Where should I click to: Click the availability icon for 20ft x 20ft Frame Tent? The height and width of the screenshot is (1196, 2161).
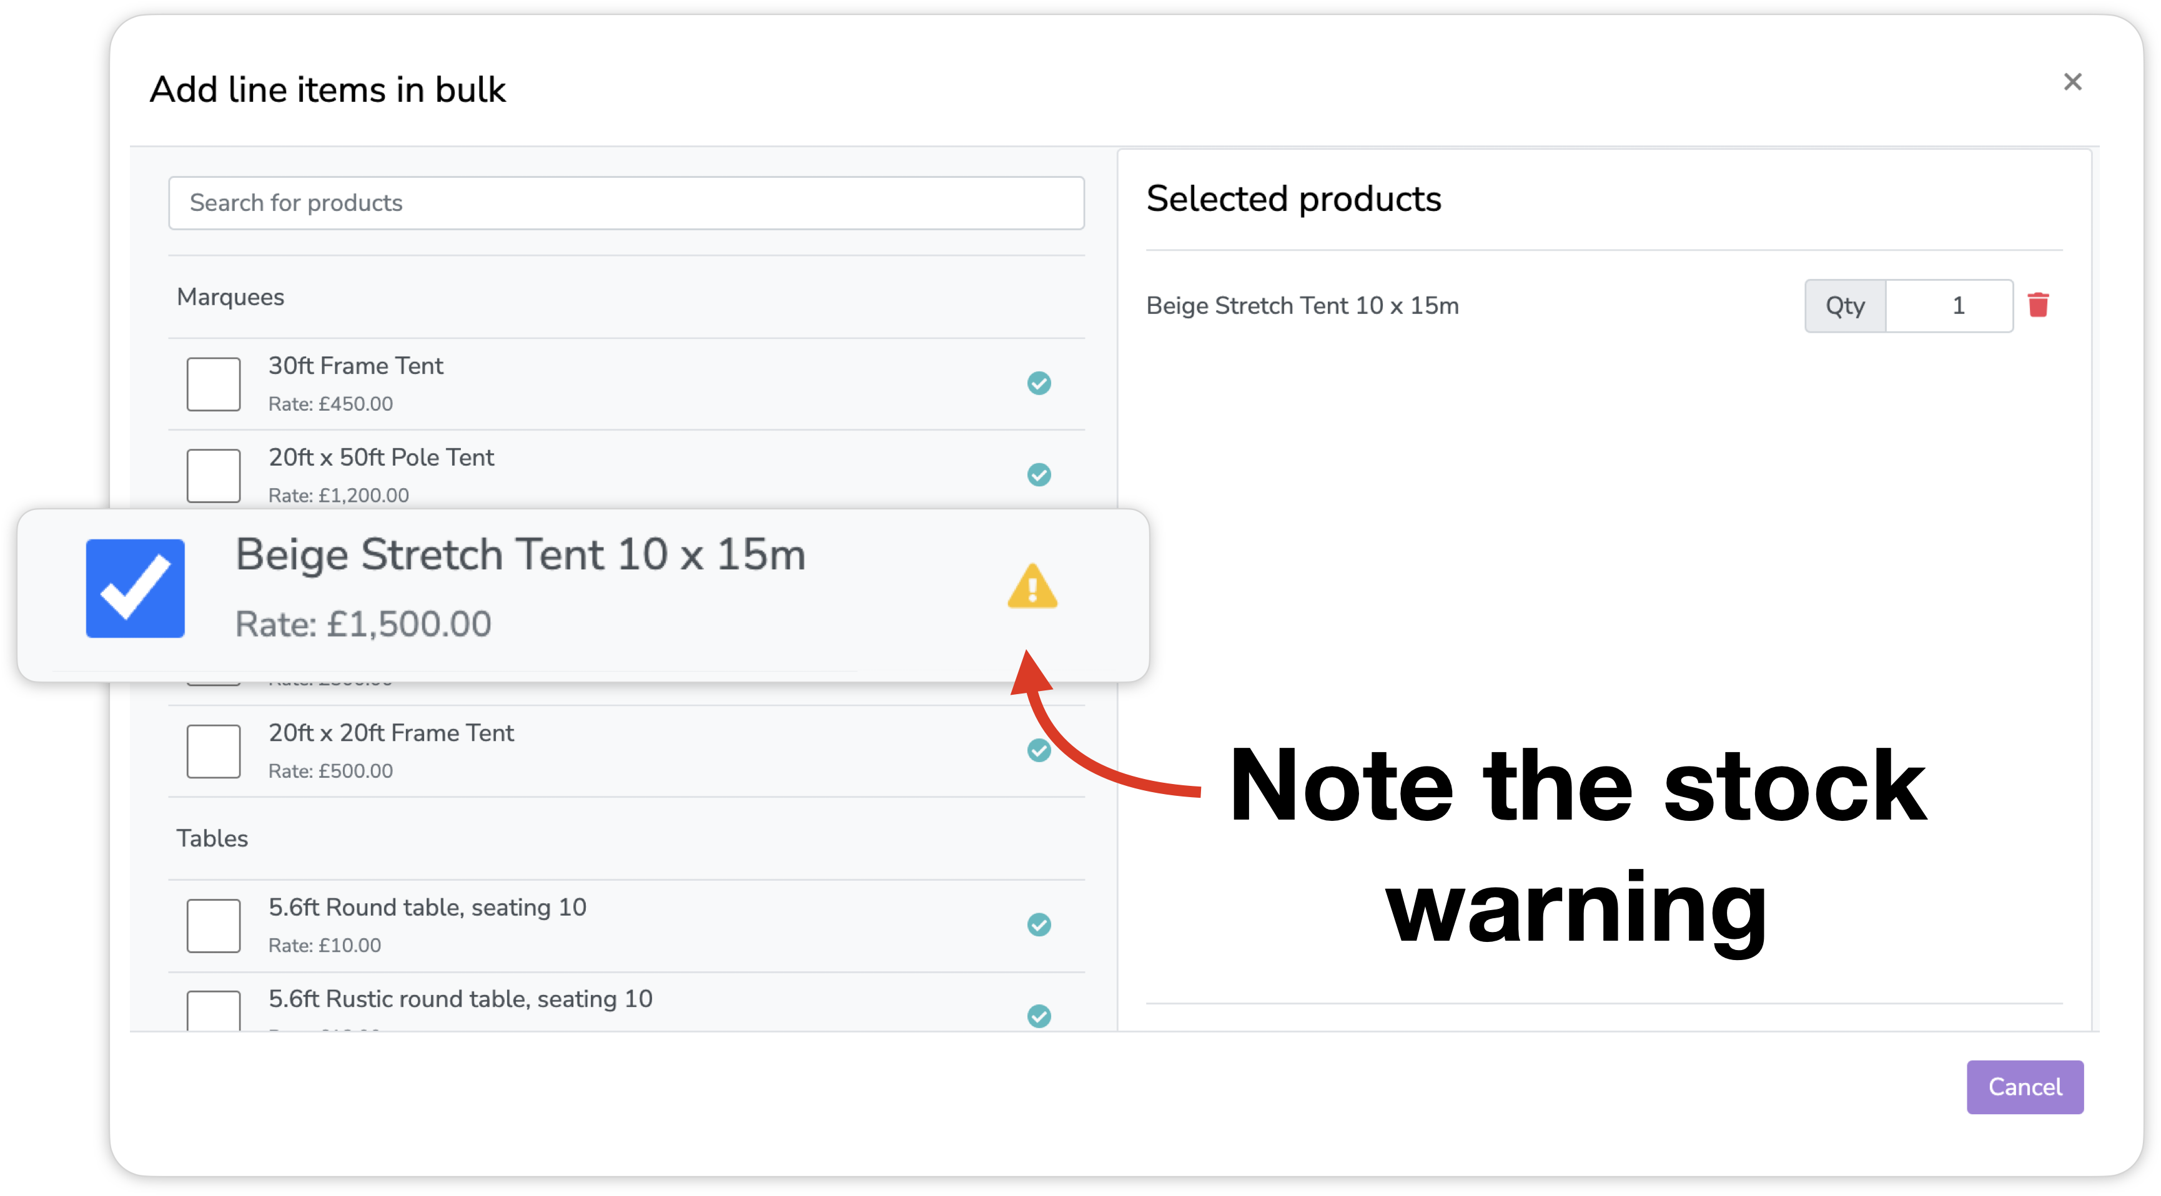pyautogui.click(x=1039, y=750)
